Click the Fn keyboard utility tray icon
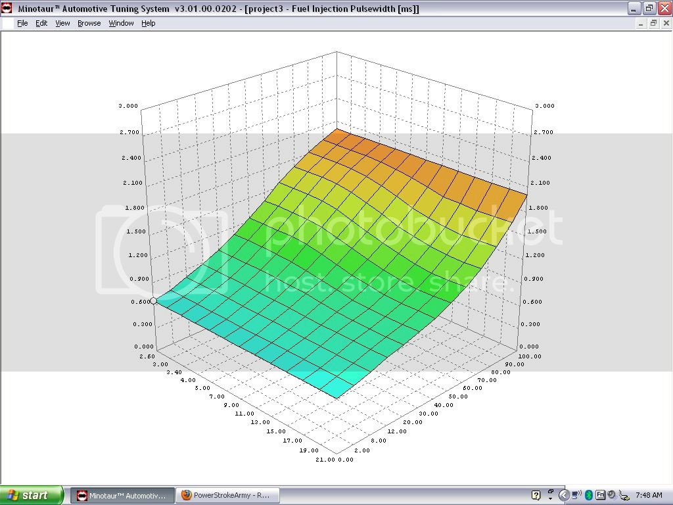The height and width of the screenshot is (505, 673). [x=600, y=495]
